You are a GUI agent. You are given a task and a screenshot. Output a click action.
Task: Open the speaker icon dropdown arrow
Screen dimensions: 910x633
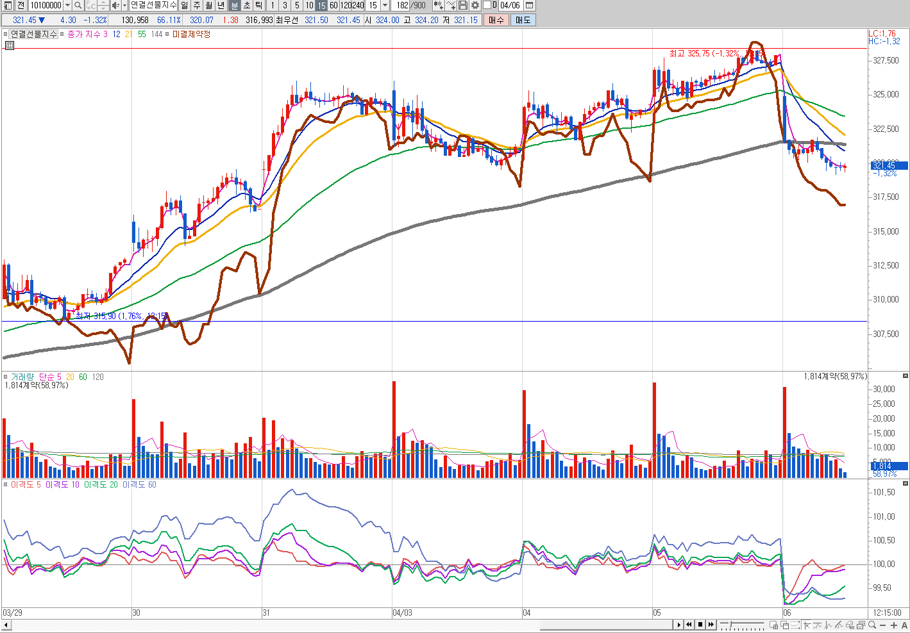click(x=124, y=5)
